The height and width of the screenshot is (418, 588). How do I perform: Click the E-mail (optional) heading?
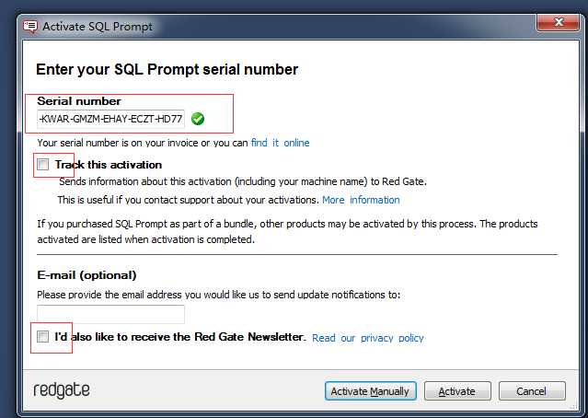pyautogui.click(x=86, y=275)
